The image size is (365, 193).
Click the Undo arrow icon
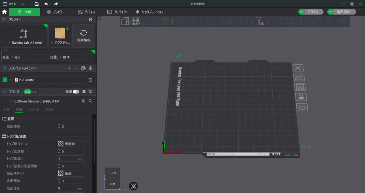[x=46, y=4]
